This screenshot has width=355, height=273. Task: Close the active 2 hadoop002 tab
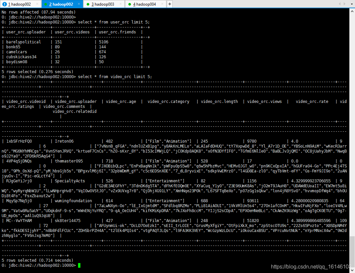[x=79, y=4]
